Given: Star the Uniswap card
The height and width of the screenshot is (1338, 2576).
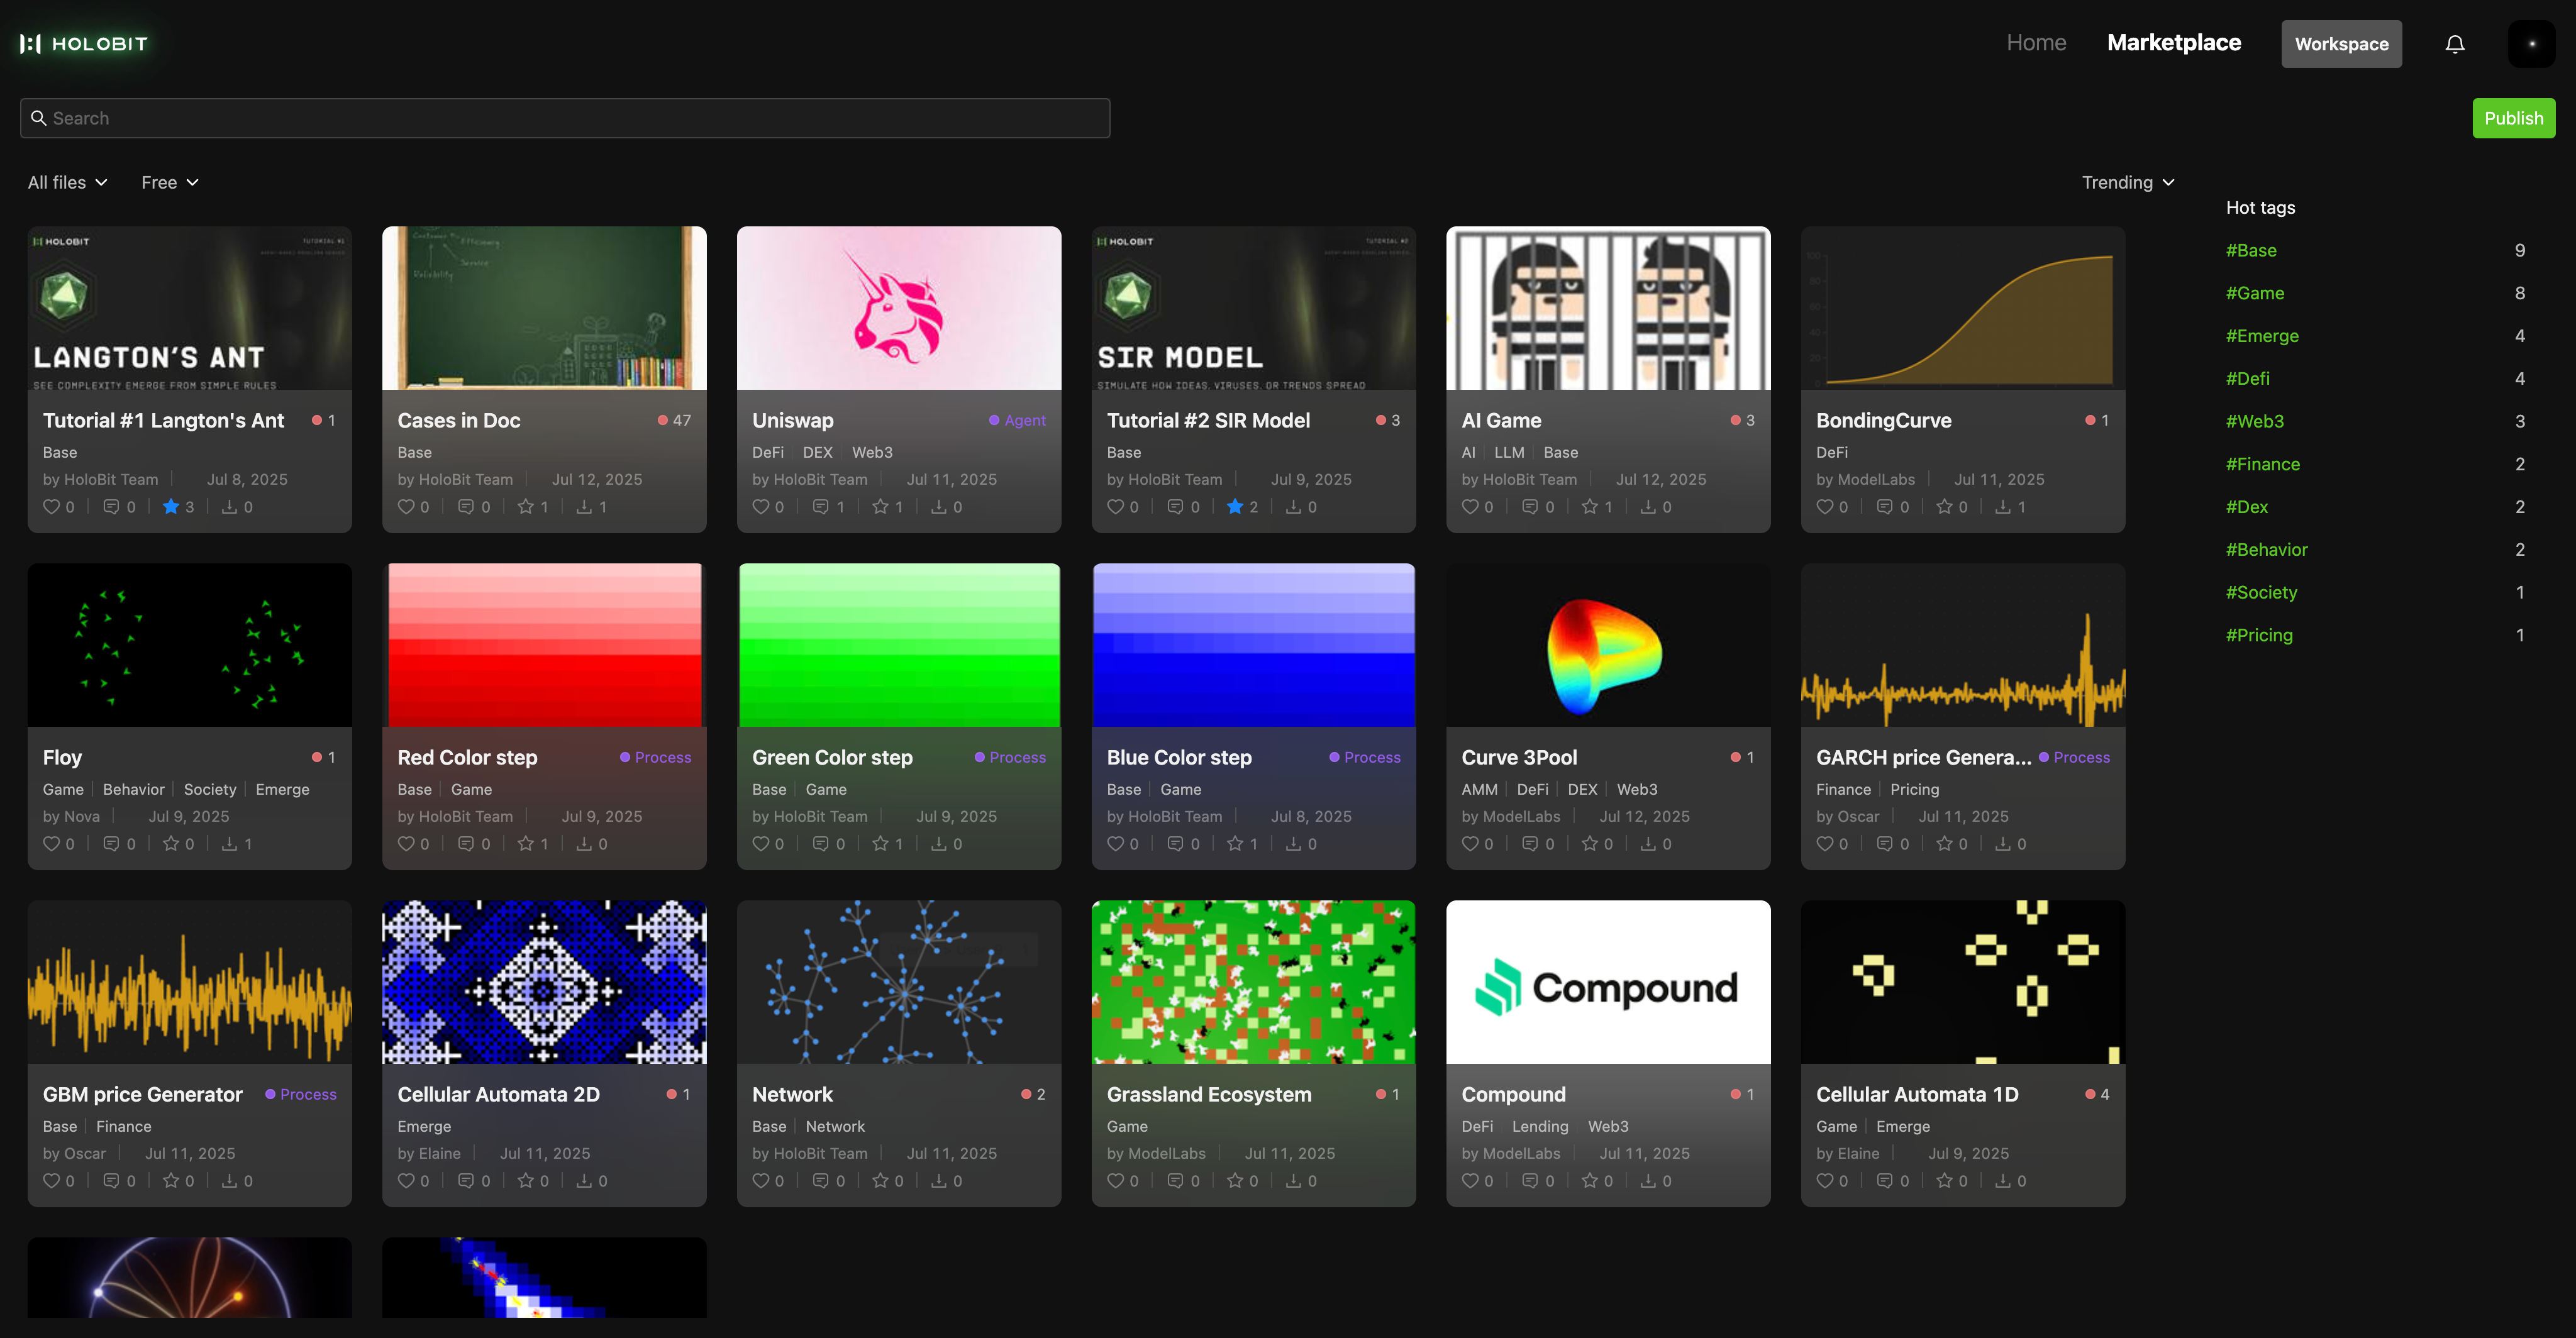Looking at the screenshot, I should click(880, 507).
